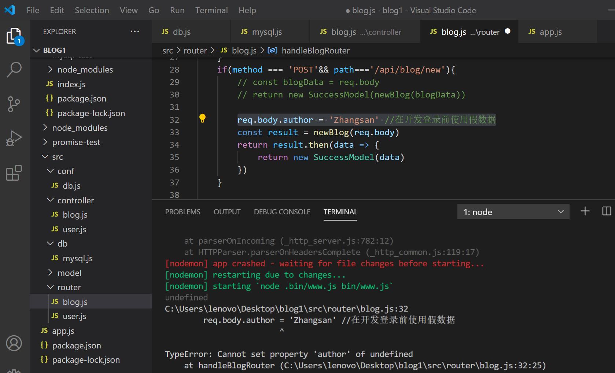This screenshot has height=373, width=615.
Task: Open the Accounts icon in activity bar
Action: click(14, 343)
